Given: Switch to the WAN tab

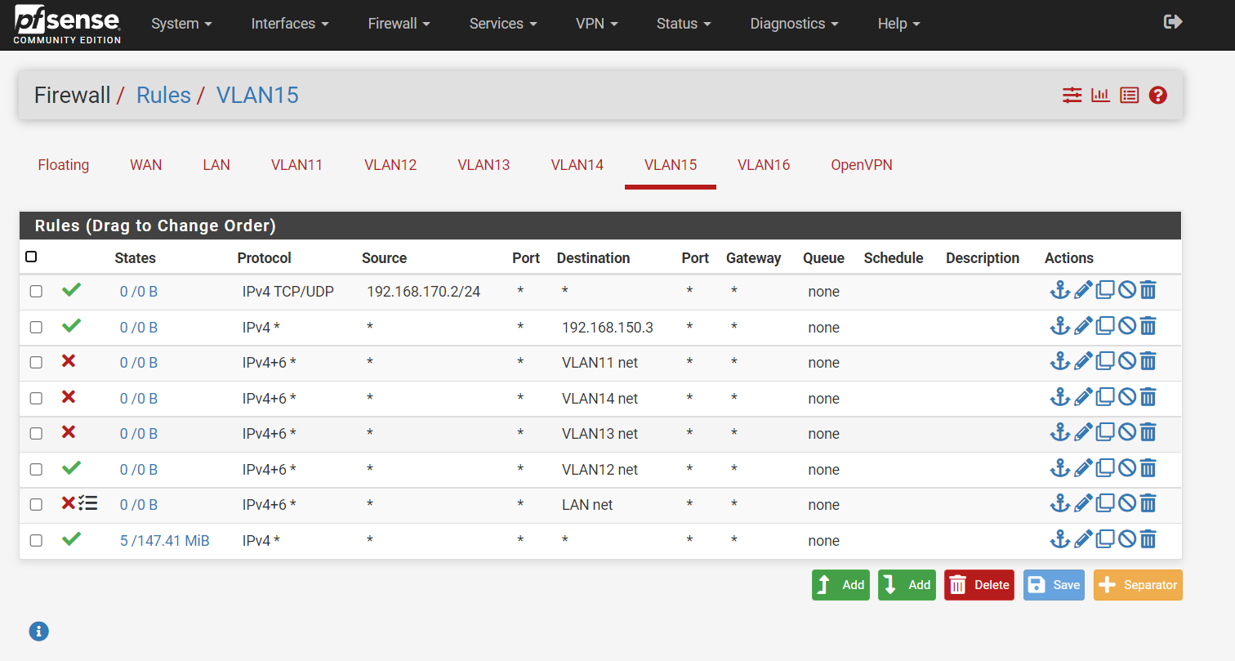Looking at the screenshot, I should pyautogui.click(x=146, y=165).
